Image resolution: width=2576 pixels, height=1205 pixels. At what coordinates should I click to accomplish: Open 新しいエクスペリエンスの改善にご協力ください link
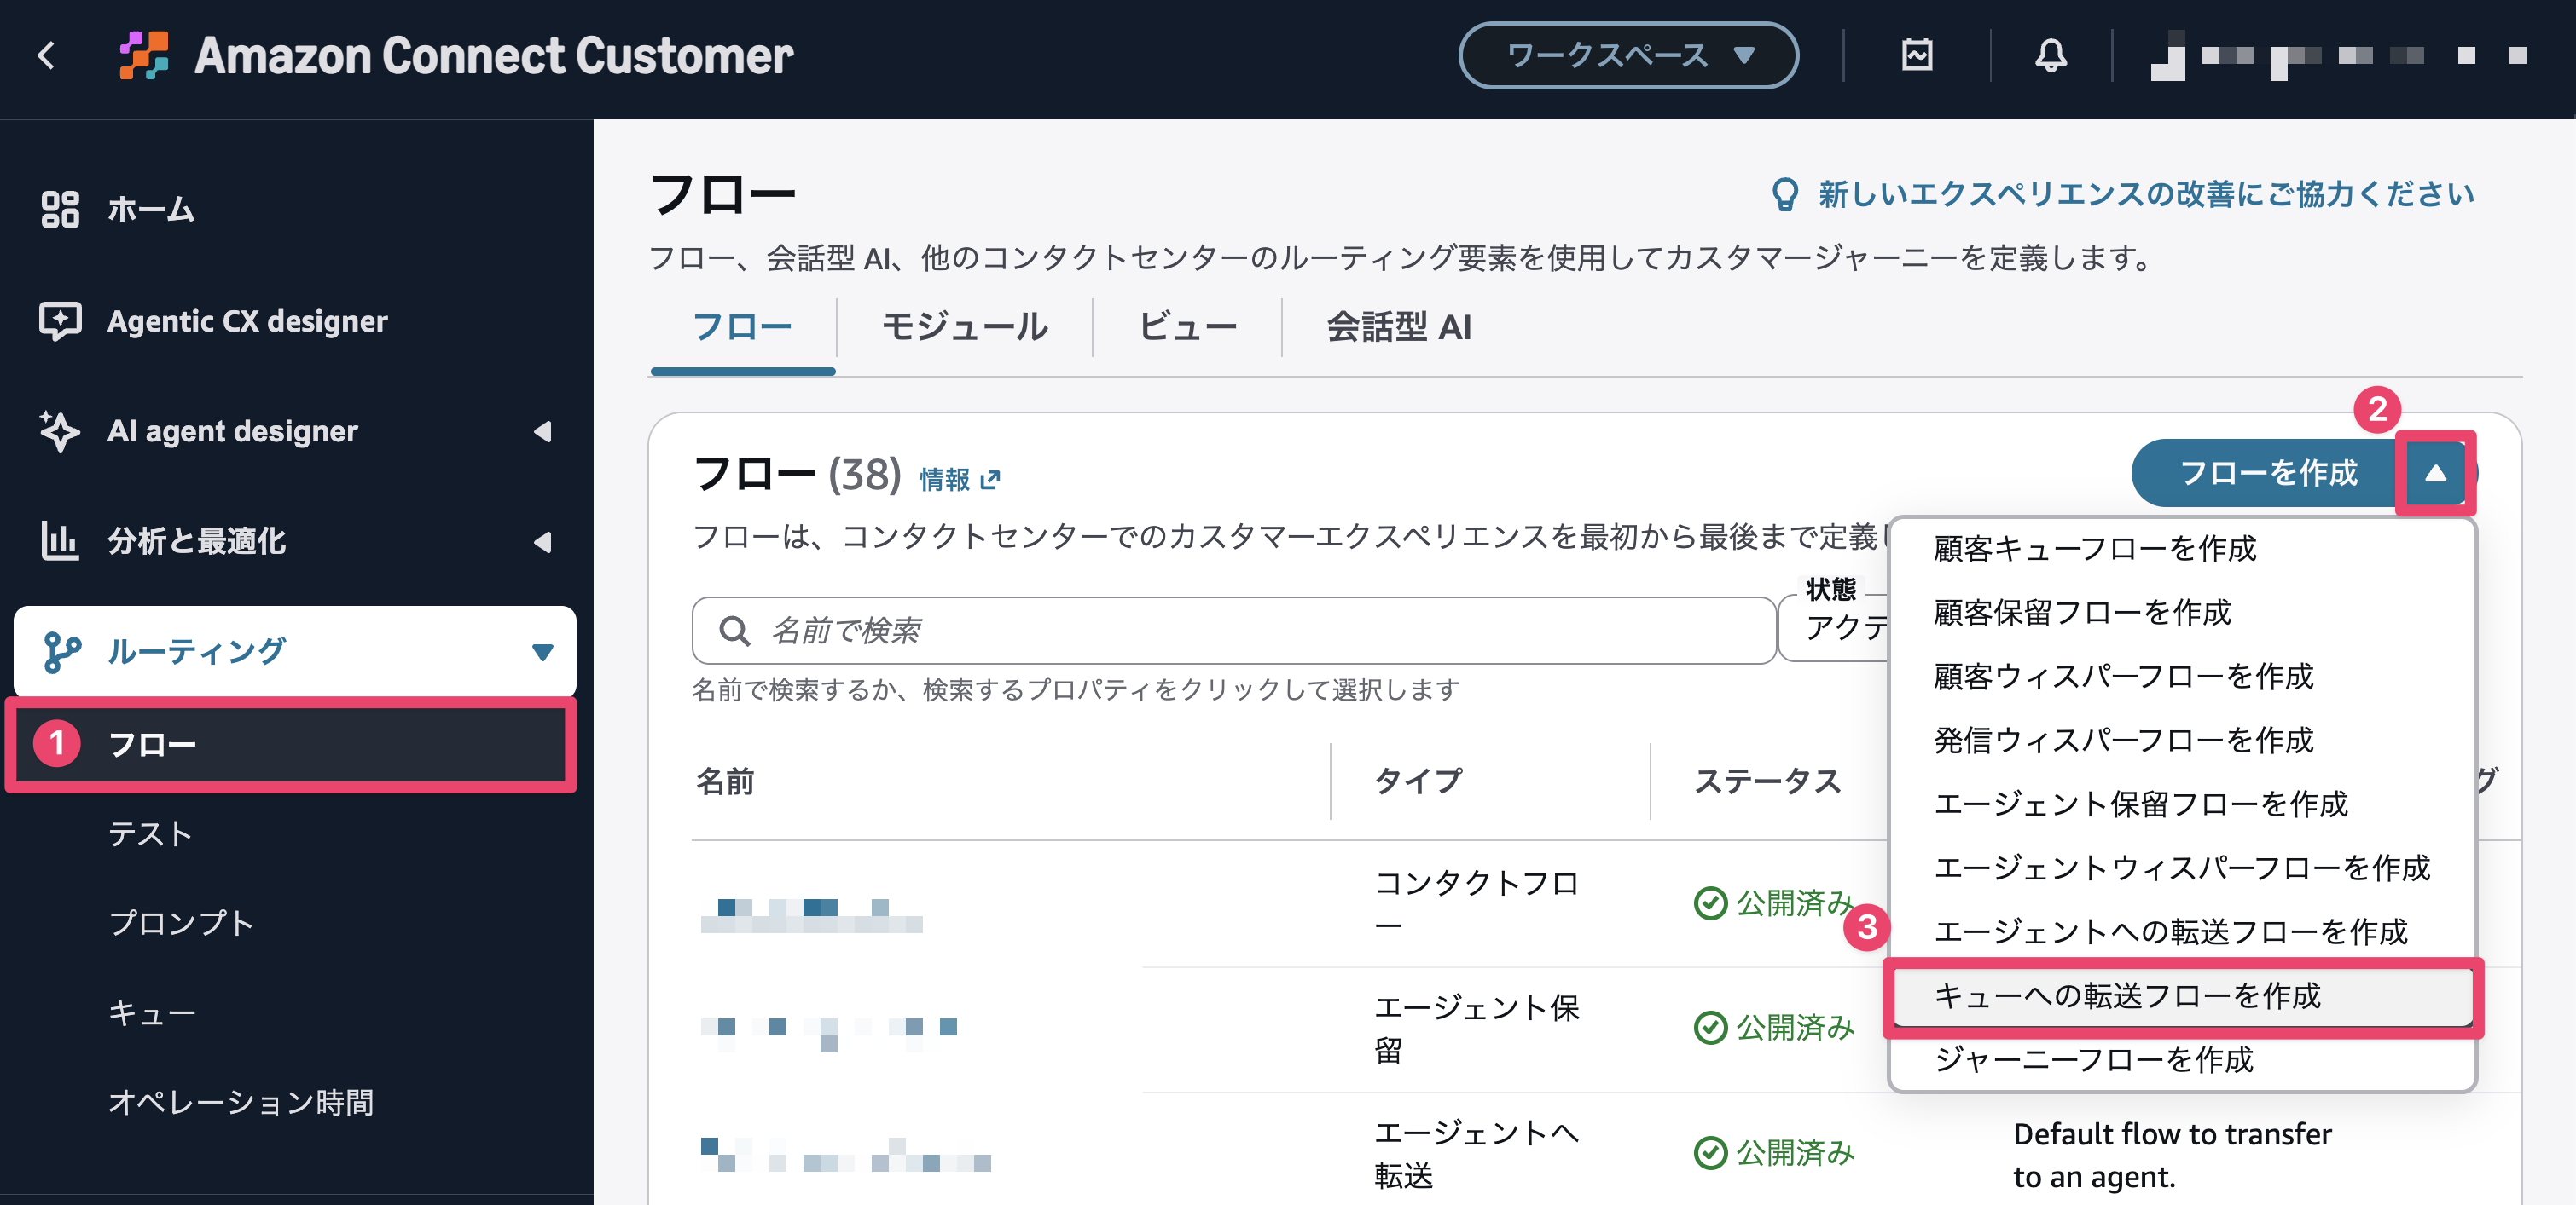tap(2146, 193)
